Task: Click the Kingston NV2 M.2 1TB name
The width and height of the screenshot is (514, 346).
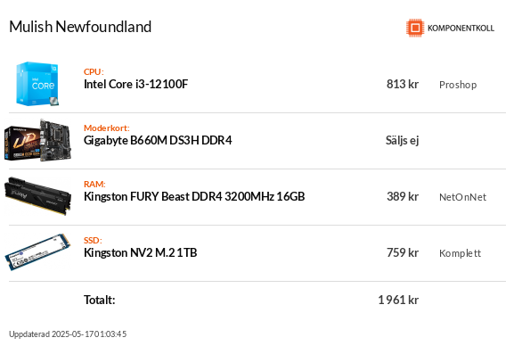Action: coord(141,252)
